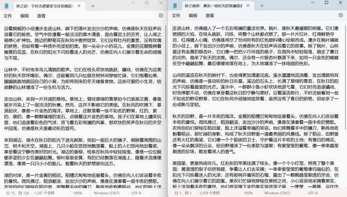The width and height of the screenshot is (347, 197).
Task: Click 行 15, 列 126 in left status bar
Action: click(17, 193)
